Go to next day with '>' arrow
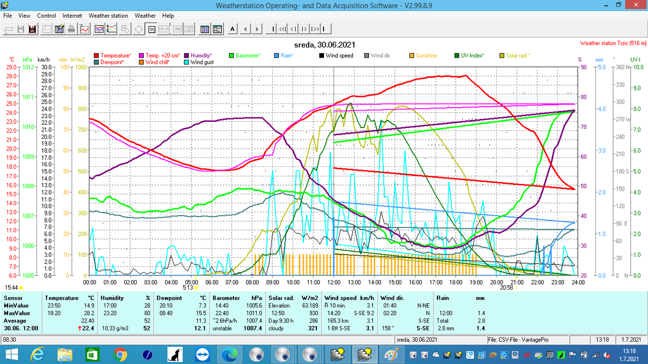This screenshot has height=364, width=648. tap(257, 29)
